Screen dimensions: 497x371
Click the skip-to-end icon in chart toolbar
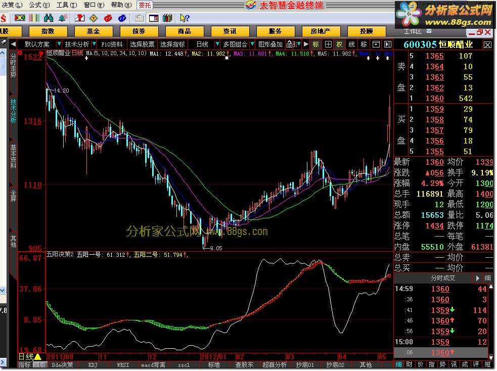(x=388, y=44)
